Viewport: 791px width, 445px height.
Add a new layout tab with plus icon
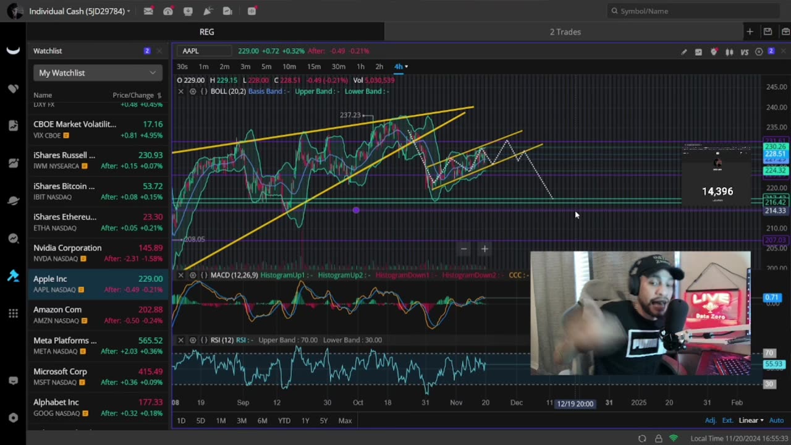pyautogui.click(x=750, y=32)
